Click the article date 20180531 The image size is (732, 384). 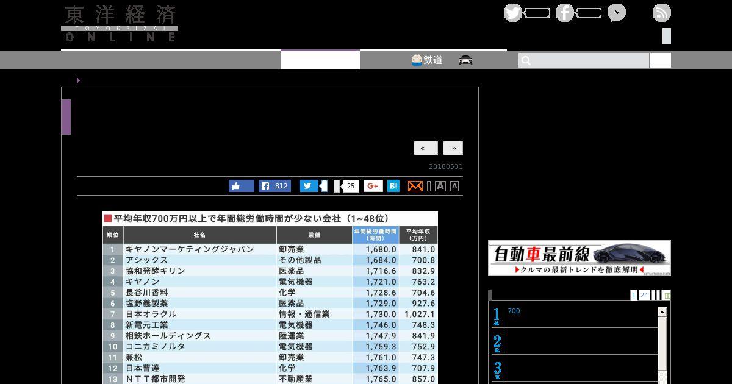pos(446,166)
